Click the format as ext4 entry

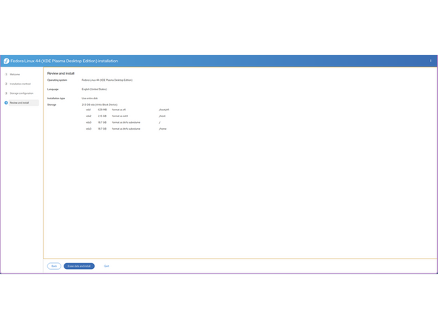120,116
